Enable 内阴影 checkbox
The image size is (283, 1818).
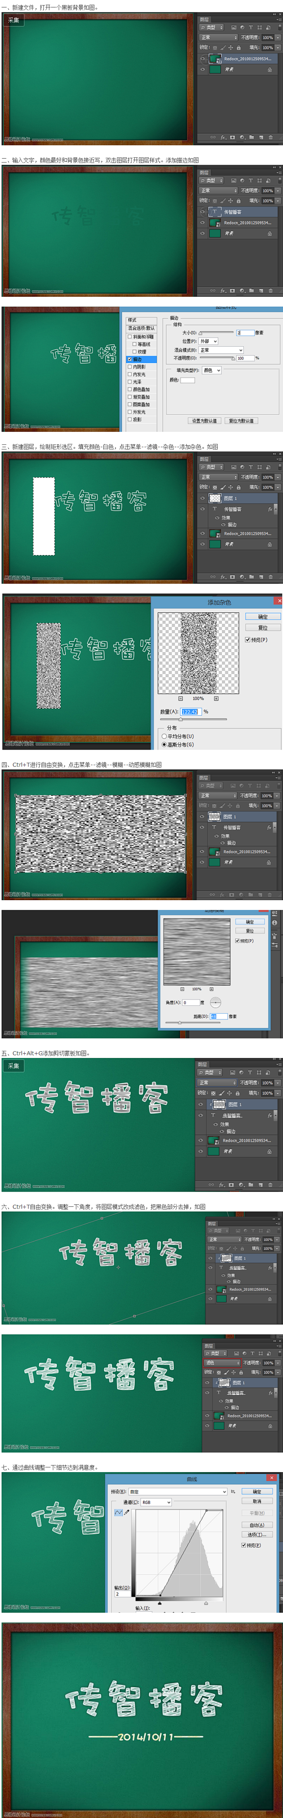129,367
